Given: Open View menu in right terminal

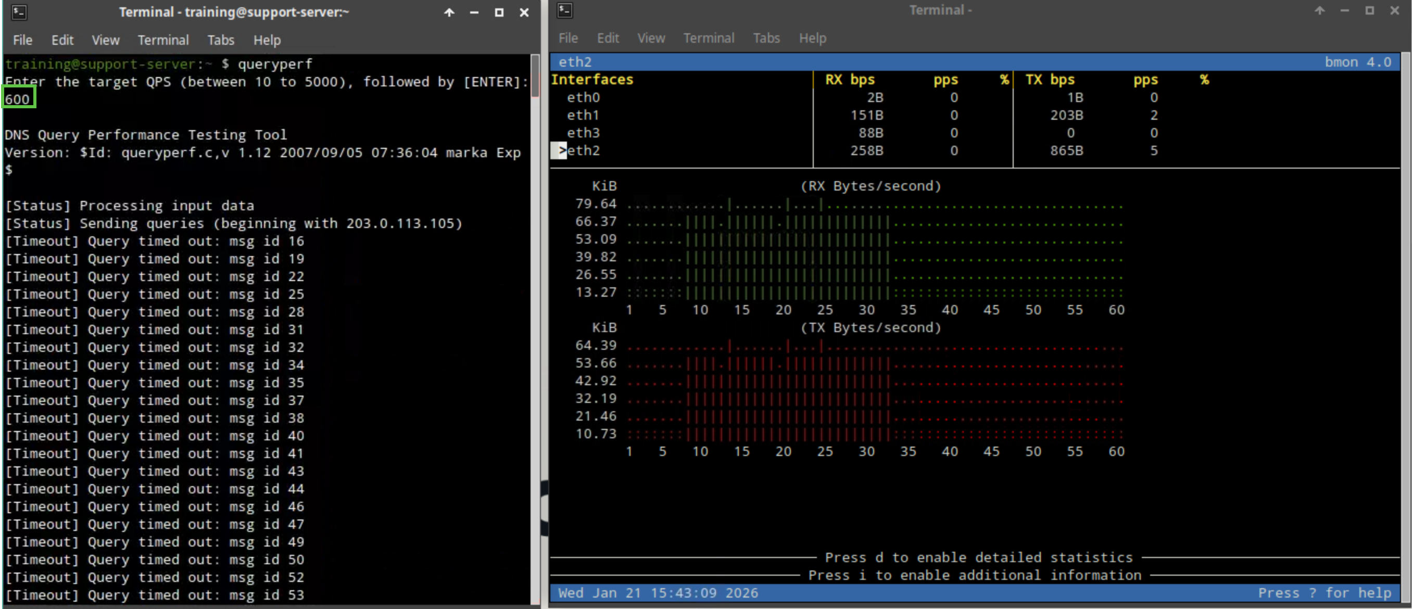Looking at the screenshot, I should 651,38.
